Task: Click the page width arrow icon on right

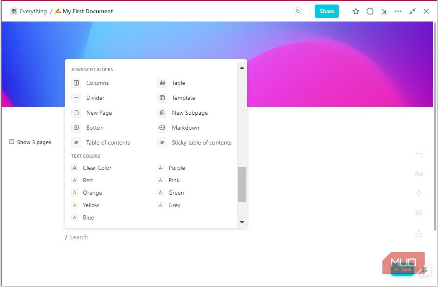Action: coord(419,154)
